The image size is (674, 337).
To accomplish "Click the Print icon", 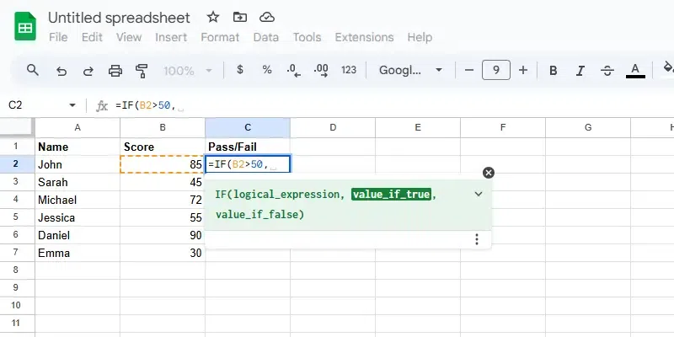I will [x=115, y=70].
